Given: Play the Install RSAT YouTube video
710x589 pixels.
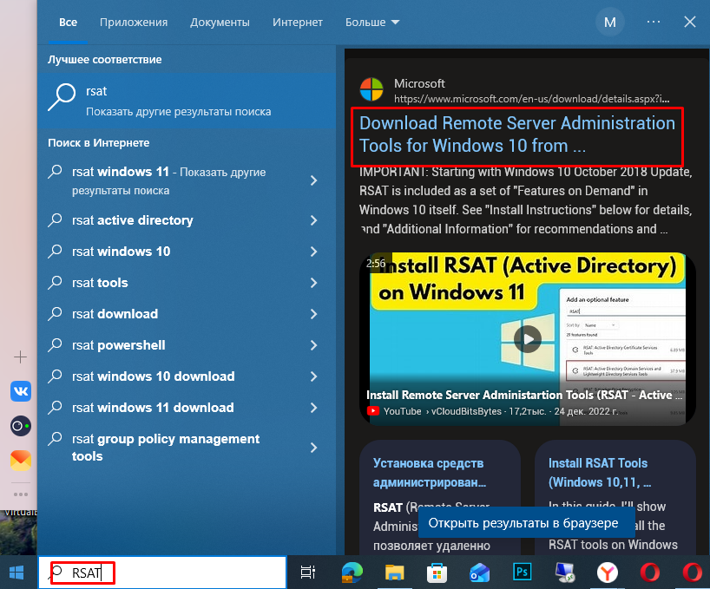Looking at the screenshot, I should click(x=527, y=338).
